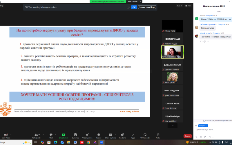Click the file attachment icon in chat
This screenshot has width=232, height=145.
point(205,137)
